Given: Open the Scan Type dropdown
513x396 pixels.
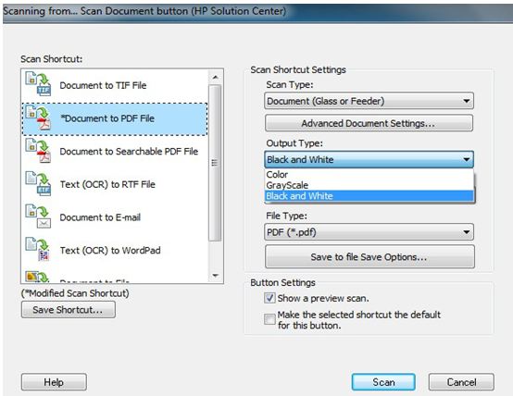Looking at the screenshot, I should coord(369,101).
